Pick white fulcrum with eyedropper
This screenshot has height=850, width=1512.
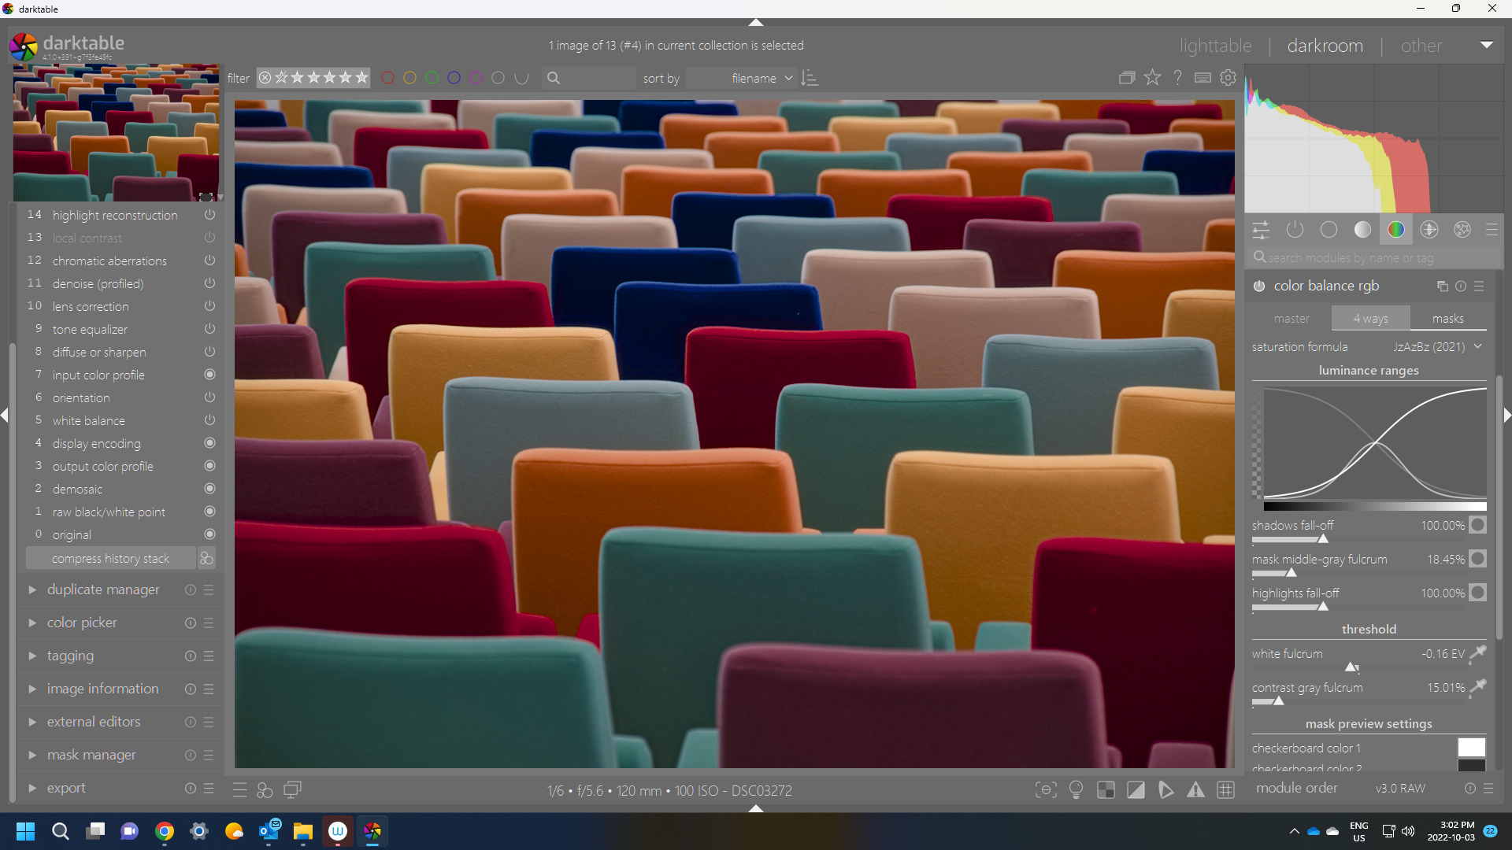coord(1478,653)
